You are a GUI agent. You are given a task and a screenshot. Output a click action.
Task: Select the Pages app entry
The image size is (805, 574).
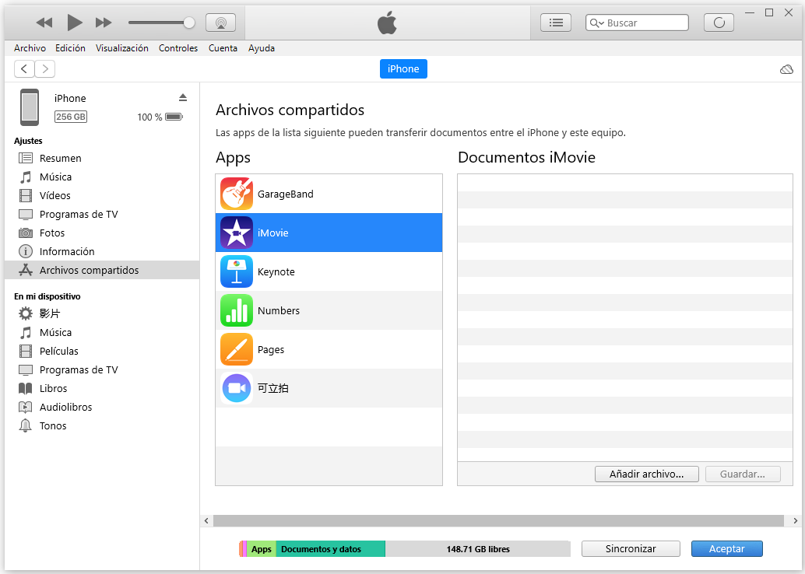pos(270,349)
